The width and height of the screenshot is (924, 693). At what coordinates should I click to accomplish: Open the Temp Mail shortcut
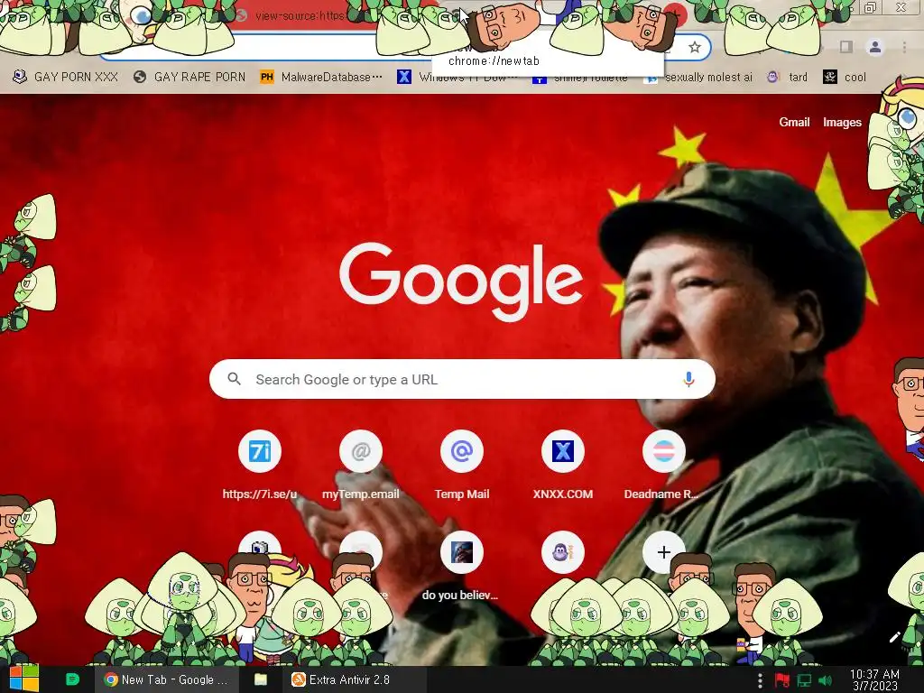462,466
